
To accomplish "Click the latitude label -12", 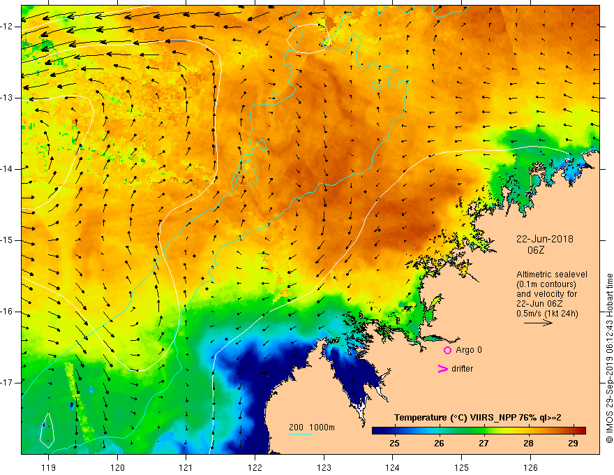I will (x=7, y=27).
